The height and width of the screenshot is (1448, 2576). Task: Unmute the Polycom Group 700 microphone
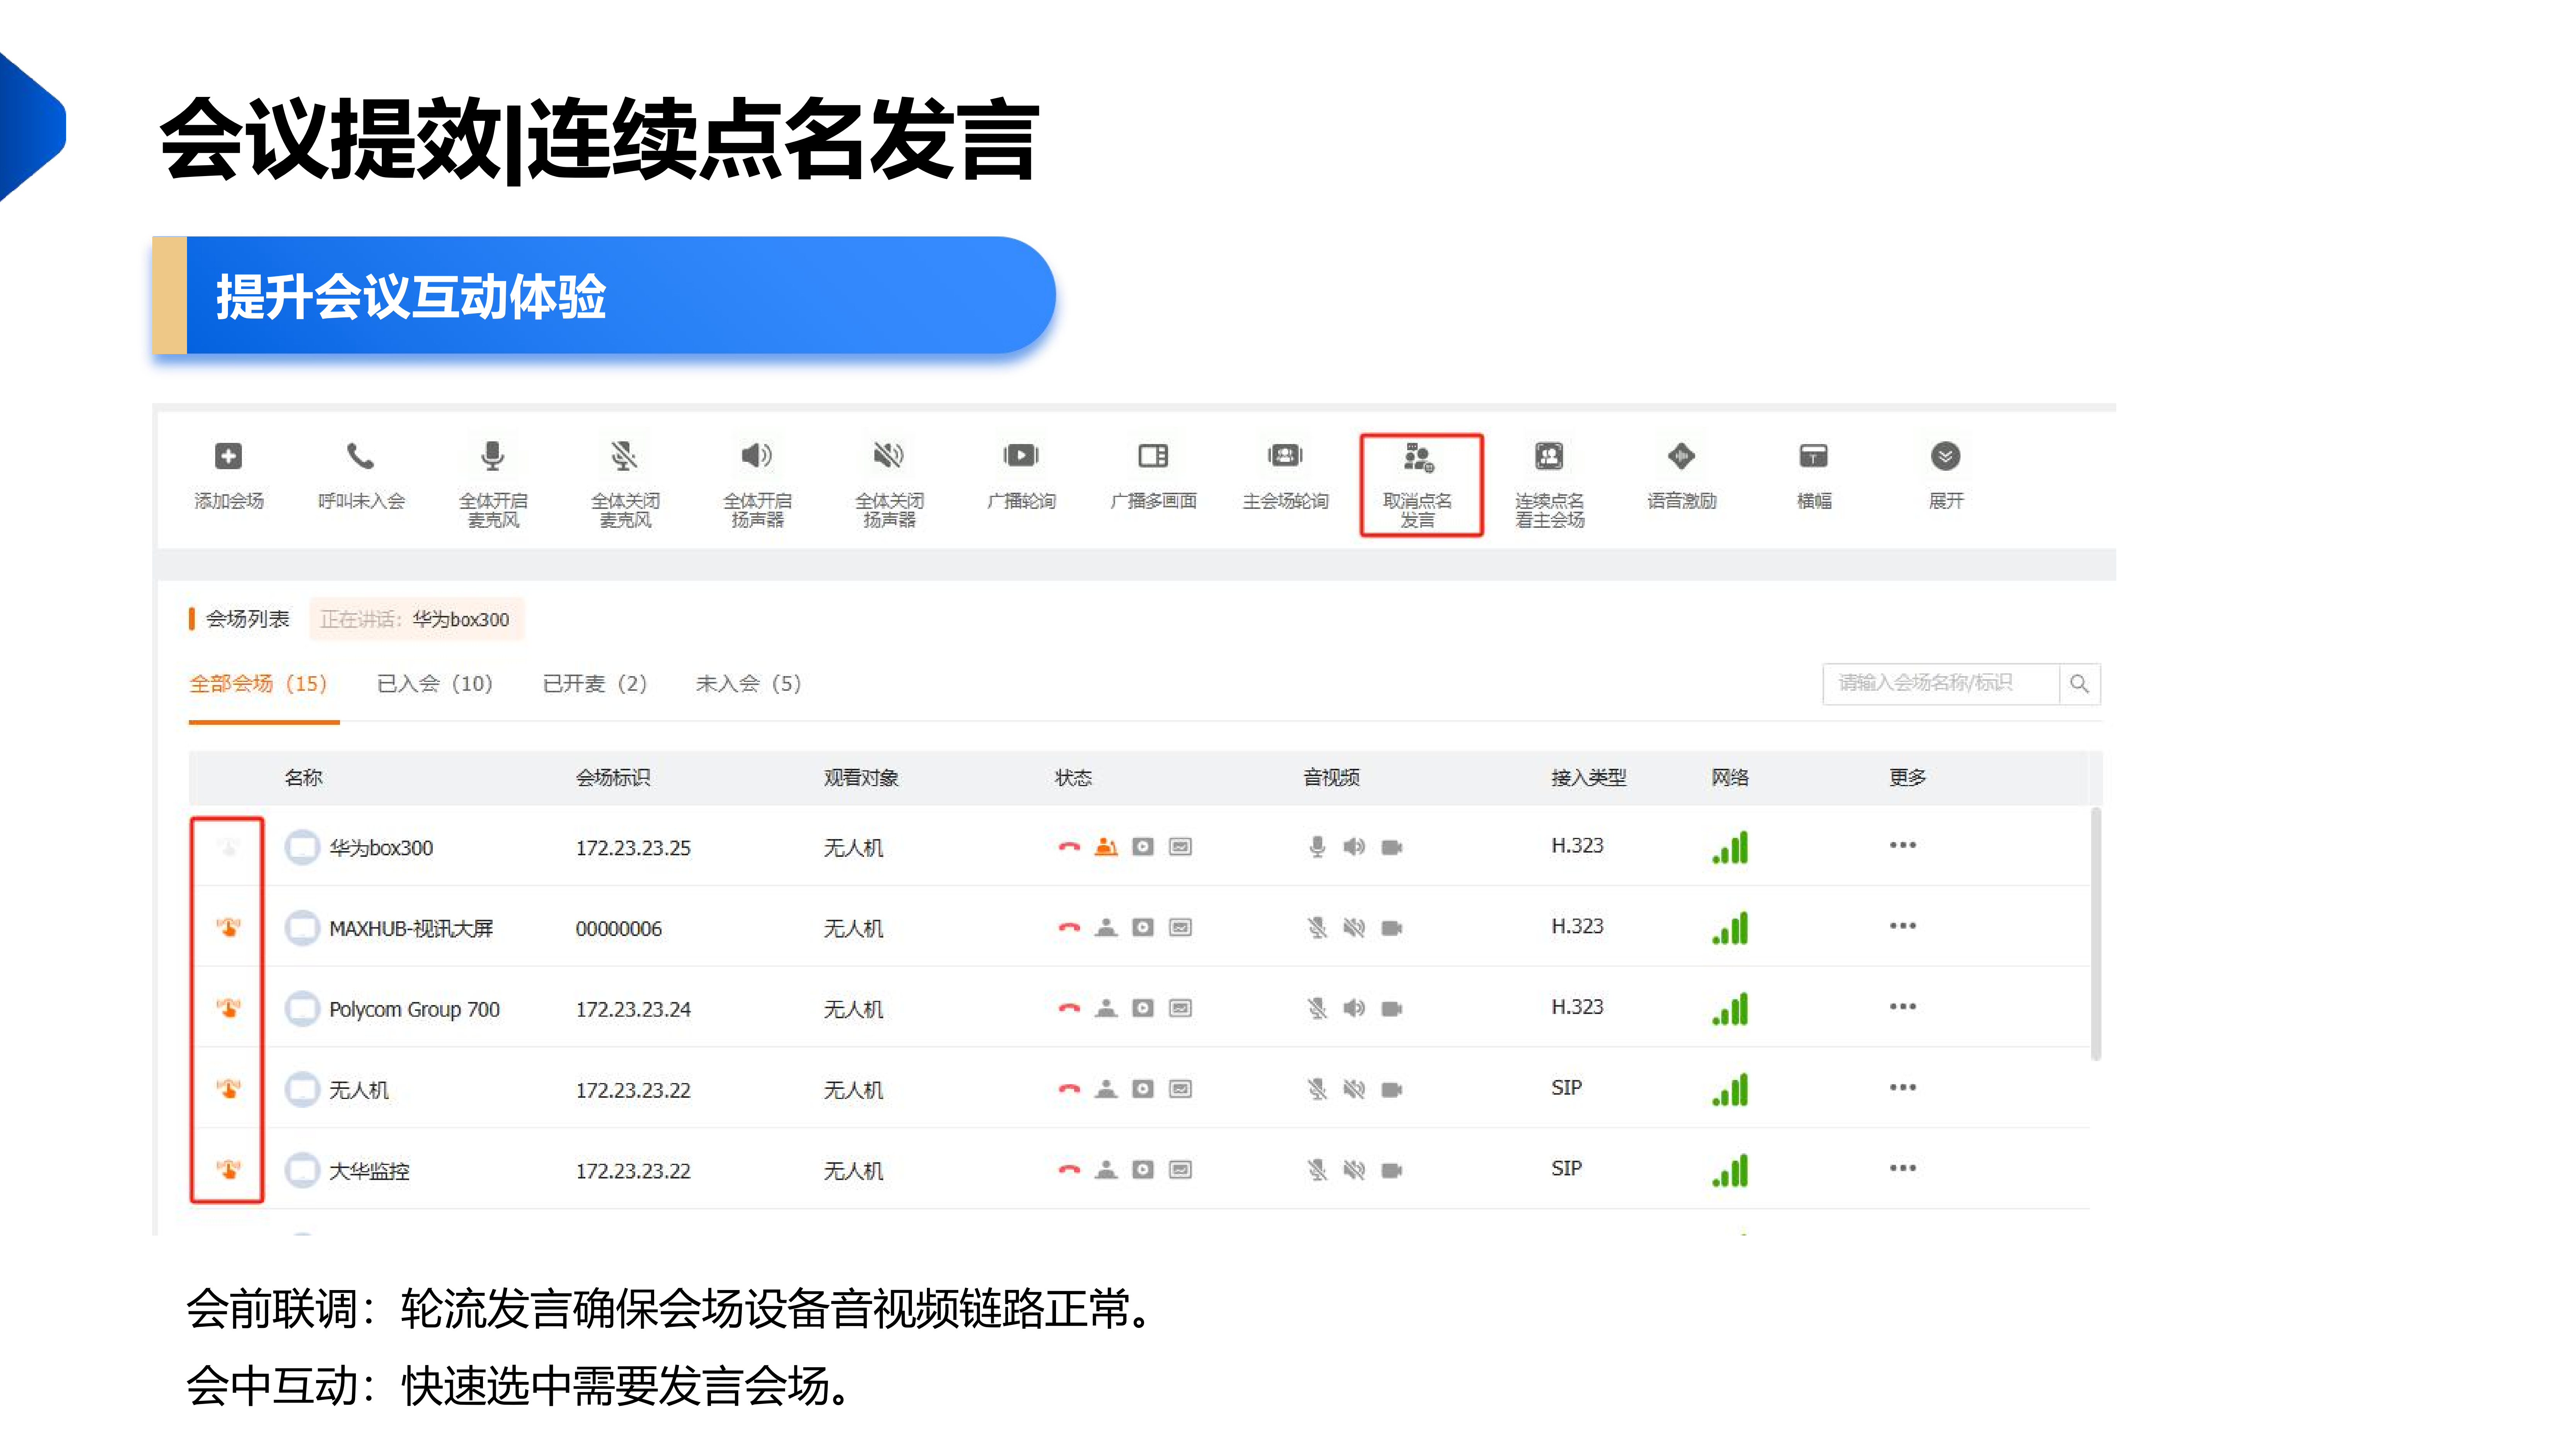[1317, 1008]
